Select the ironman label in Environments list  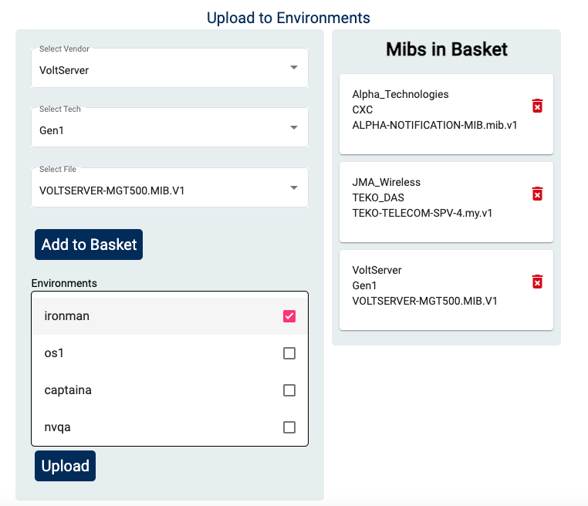(67, 316)
